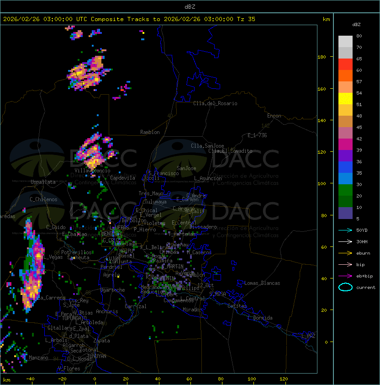The width and height of the screenshot is (380, 385).
Task: Click the 'L_Vegas' place label
Action: (x=53, y=257)
